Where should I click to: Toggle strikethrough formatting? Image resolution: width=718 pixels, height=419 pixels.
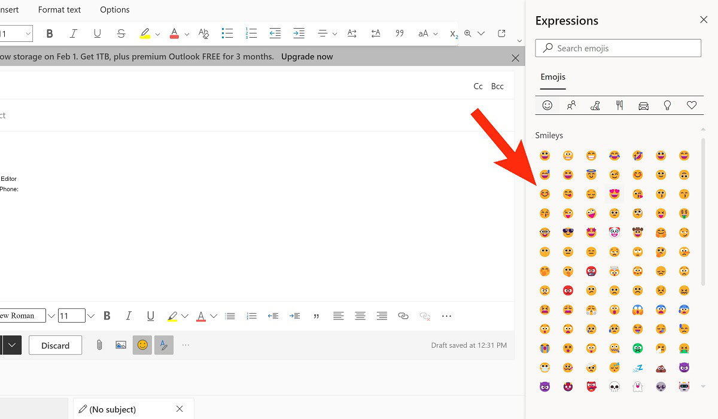pyautogui.click(x=121, y=34)
